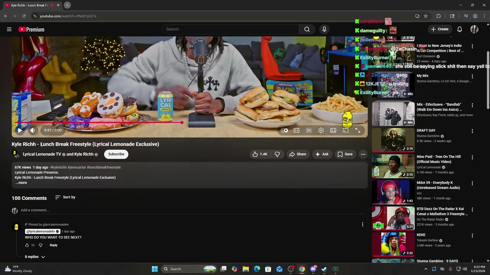Expand 8 replies on pinned comment

35,257
